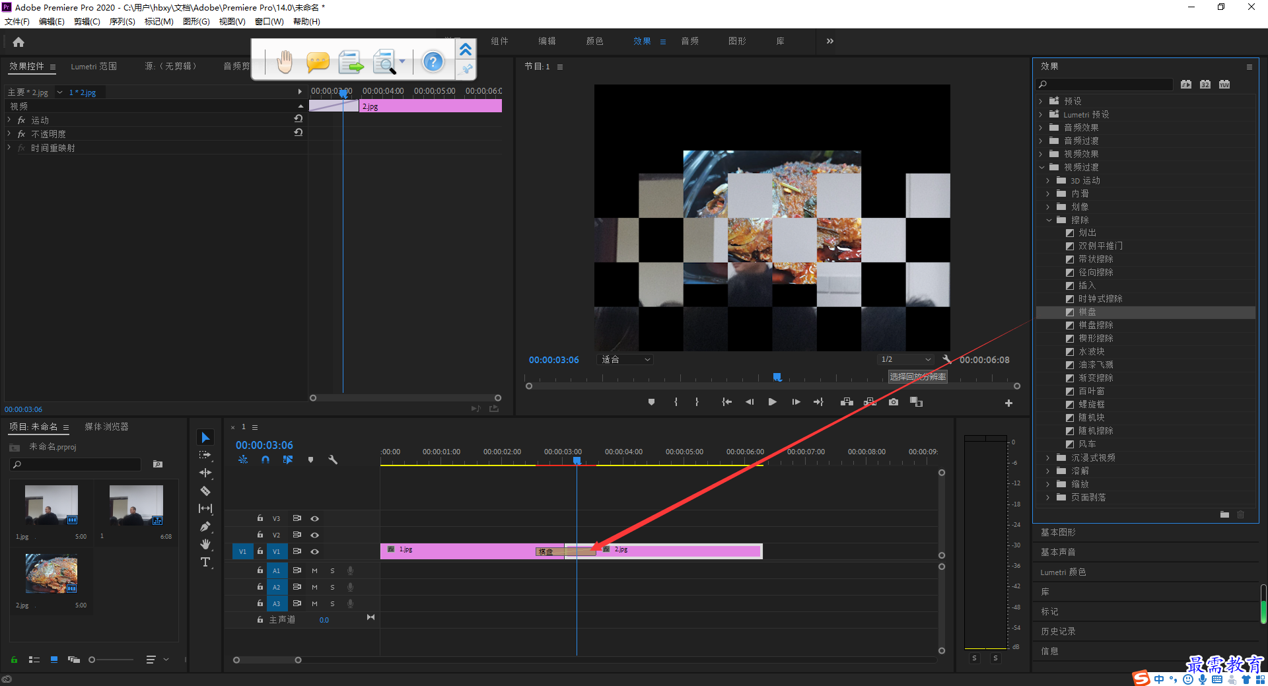
Task: Reset the Opacity effect
Action: pyautogui.click(x=299, y=133)
